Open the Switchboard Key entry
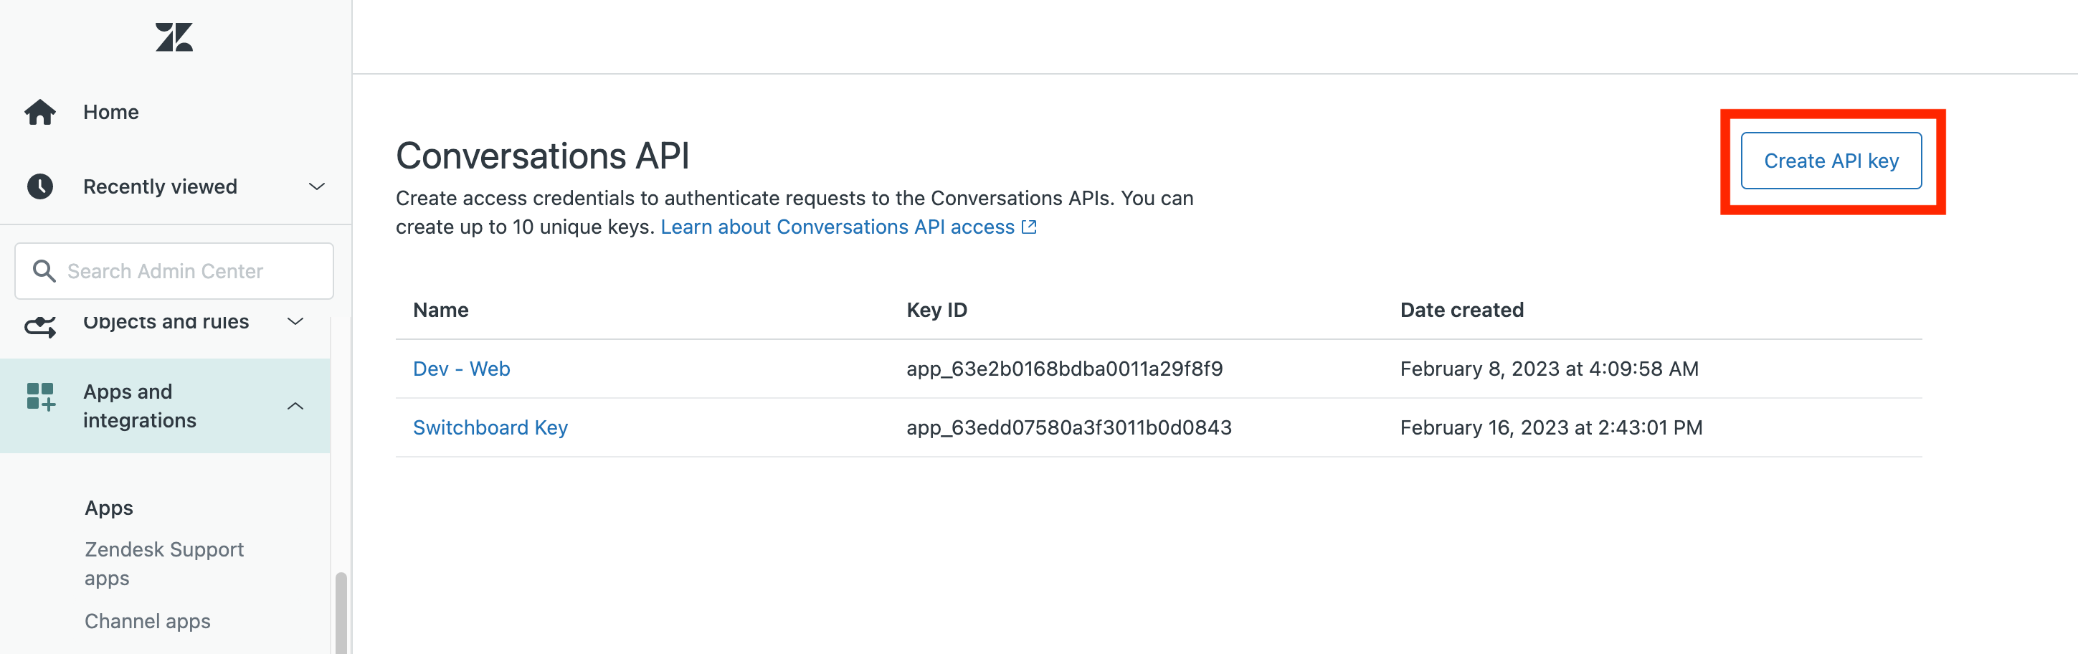Image resolution: width=2078 pixels, height=654 pixels. (x=490, y=427)
